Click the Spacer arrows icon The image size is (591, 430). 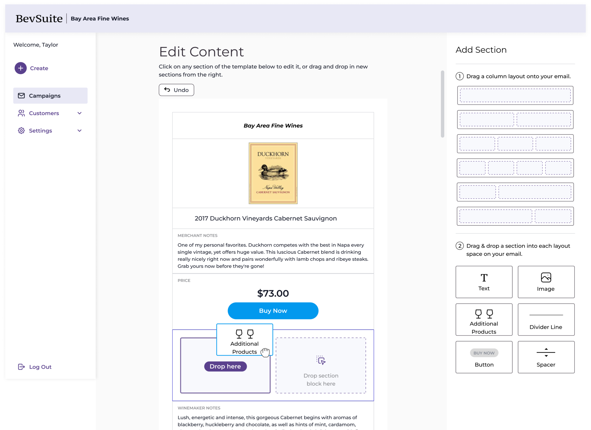[546, 352]
